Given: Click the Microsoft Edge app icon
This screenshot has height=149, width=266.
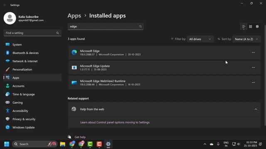Looking at the screenshot, I should click(x=74, y=53).
